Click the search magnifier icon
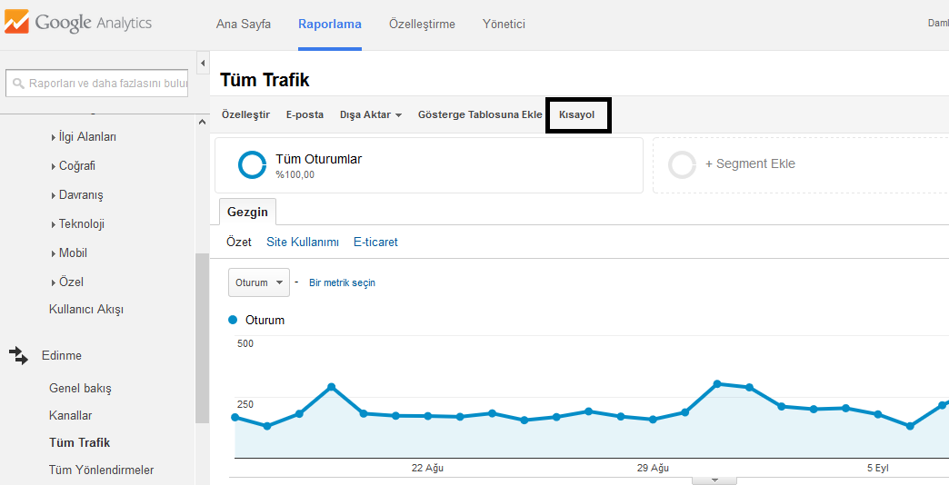Image resolution: width=949 pixels, height=485 pixels. click(x=18, y=84)
